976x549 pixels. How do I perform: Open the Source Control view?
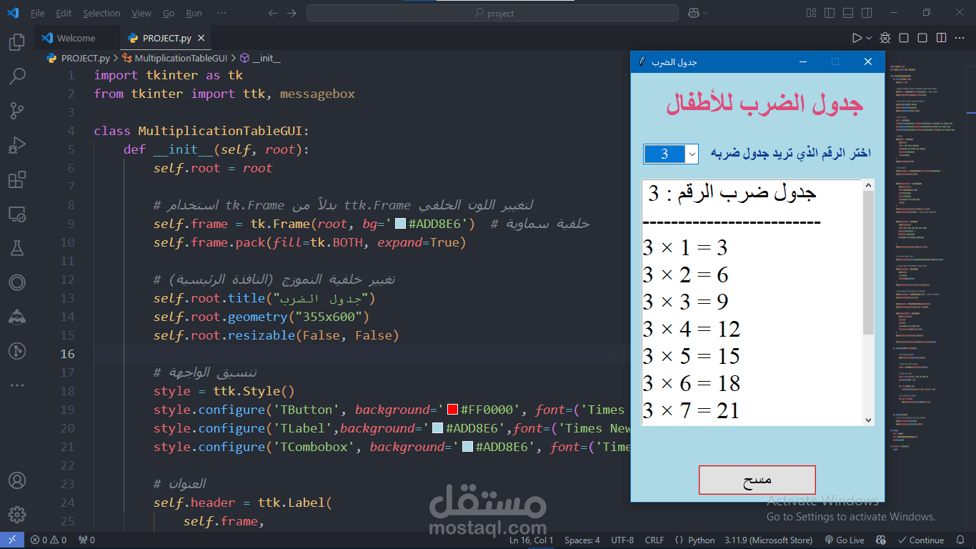(17, 111)
